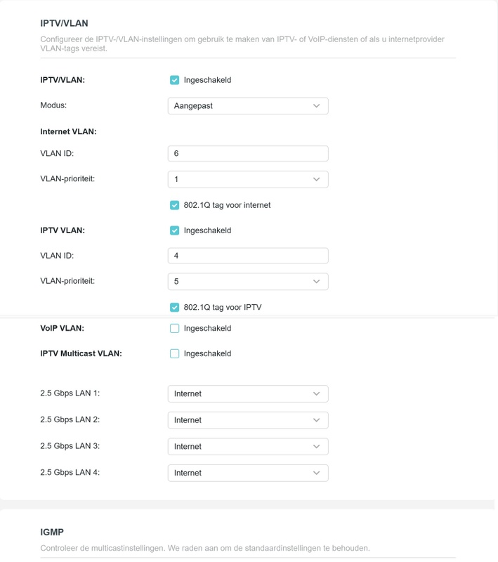Click the IGMP section heading
The image size is (498, 562).
[x=53, y=532]
